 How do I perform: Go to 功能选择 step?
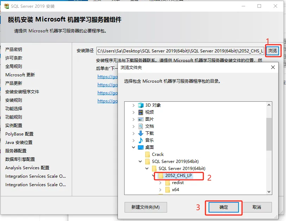[x=14, y=109]
